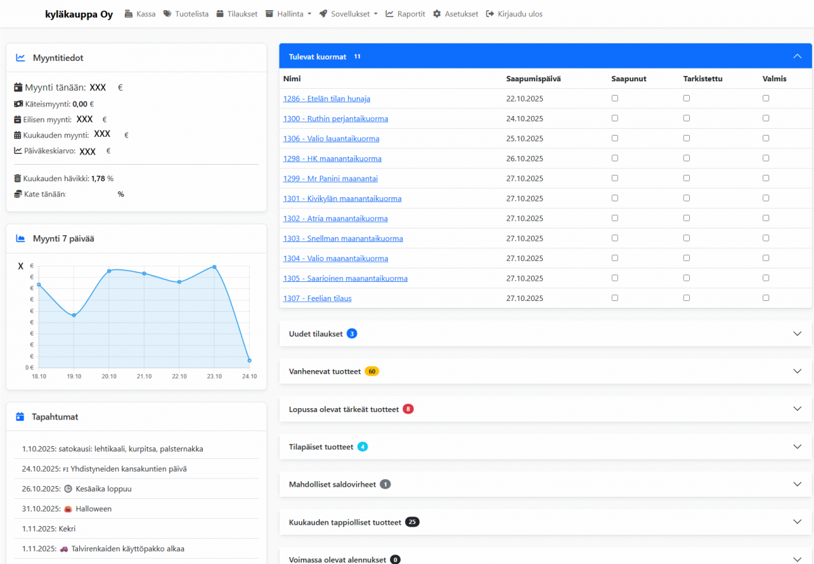The height and width of the screenshot is (564, 814).
Task: Collapse the Tulevat kuormat panel
Action: (x=797, y=56)
